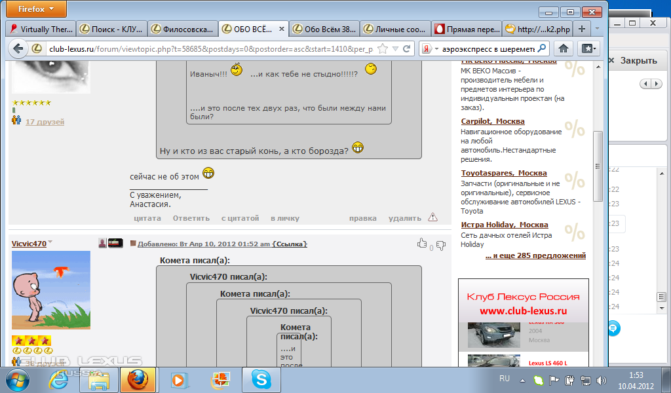Switch to the Virtually Ther... tab

coord(41,29)
